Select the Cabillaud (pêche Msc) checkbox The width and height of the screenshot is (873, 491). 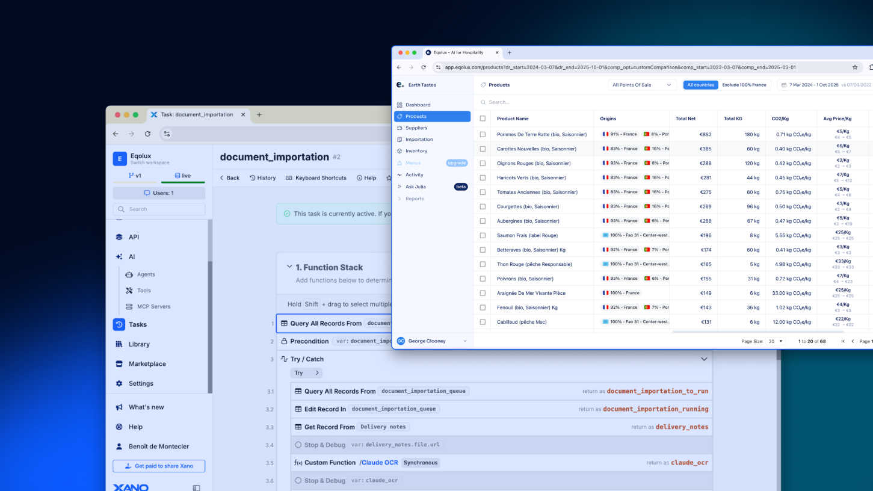[483, 322]
